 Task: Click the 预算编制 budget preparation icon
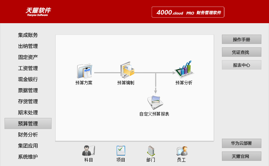pos(126,71)
